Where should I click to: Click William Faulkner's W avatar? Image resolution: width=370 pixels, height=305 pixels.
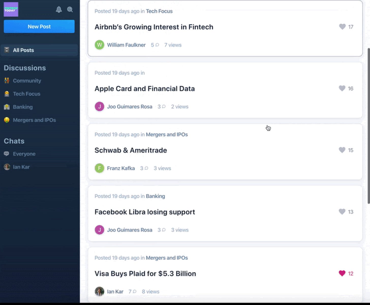coord(99,45)
